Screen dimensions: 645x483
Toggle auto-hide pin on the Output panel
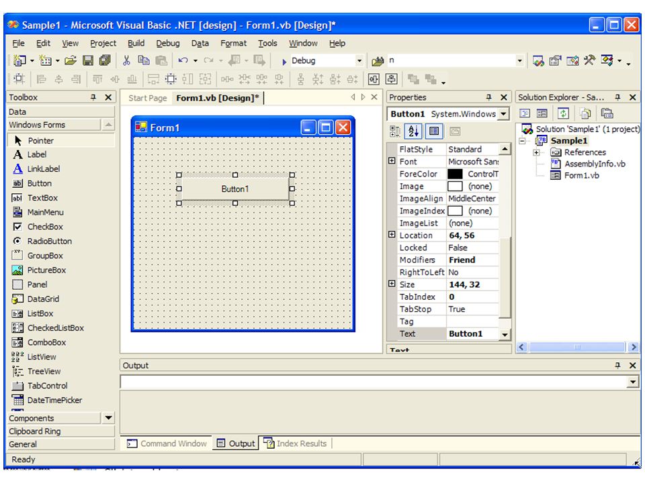pyautogui.click(x=617, y=365)
